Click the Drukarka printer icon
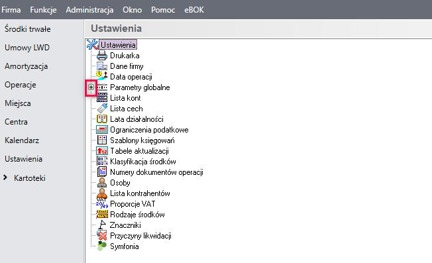432x263 pixels. pos(102,56)
